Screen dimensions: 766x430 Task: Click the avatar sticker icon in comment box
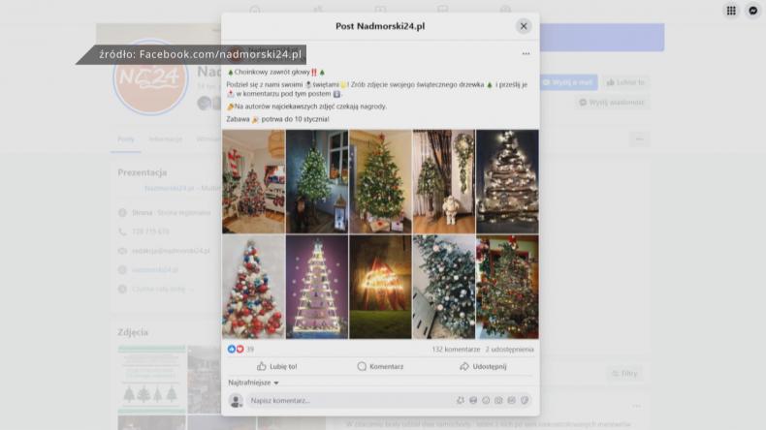coord(461,400)
